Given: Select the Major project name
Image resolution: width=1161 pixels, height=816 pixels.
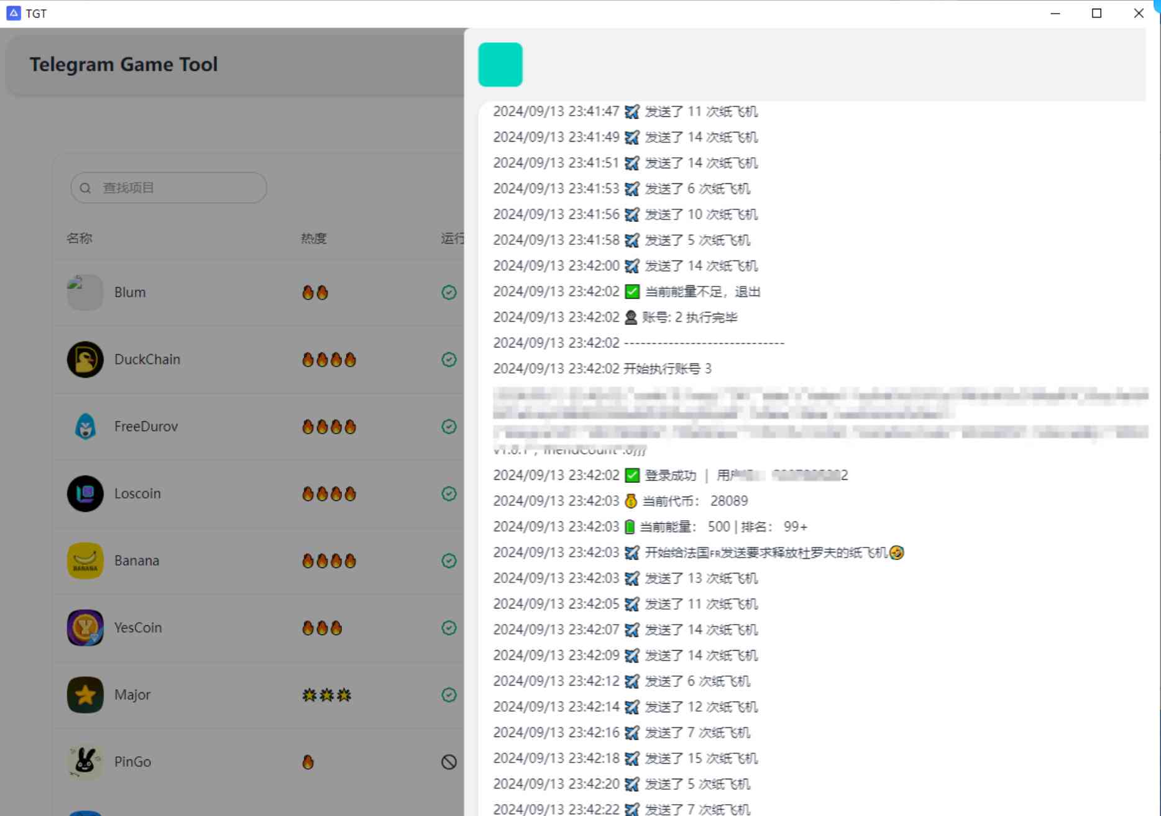Looking at the screenshot, I should 132,695.
